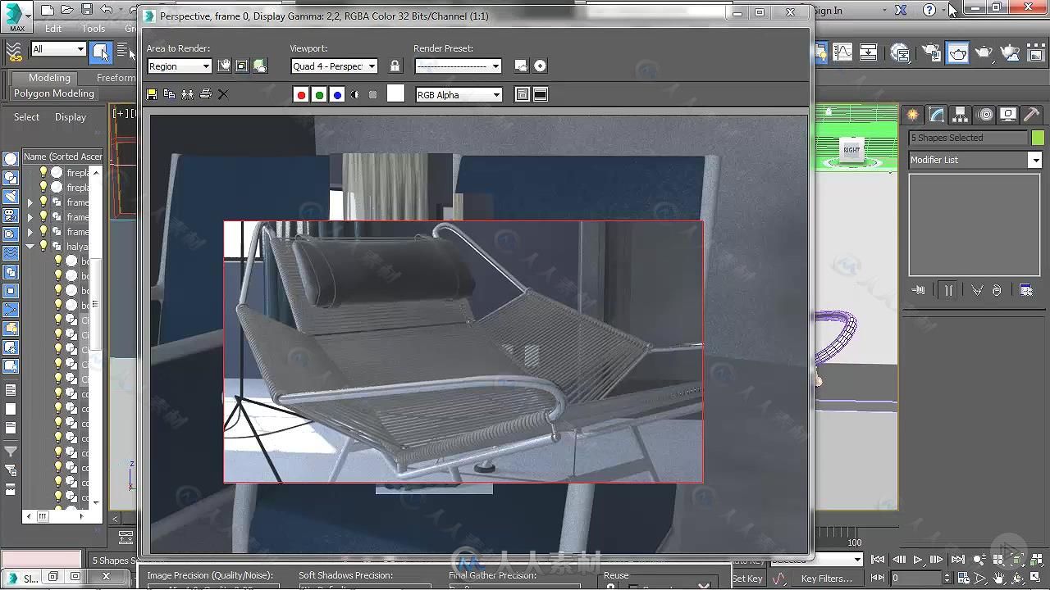1050x590 pixels.
Task: Open the Render Preset dropdown
Action: [458, 66]
